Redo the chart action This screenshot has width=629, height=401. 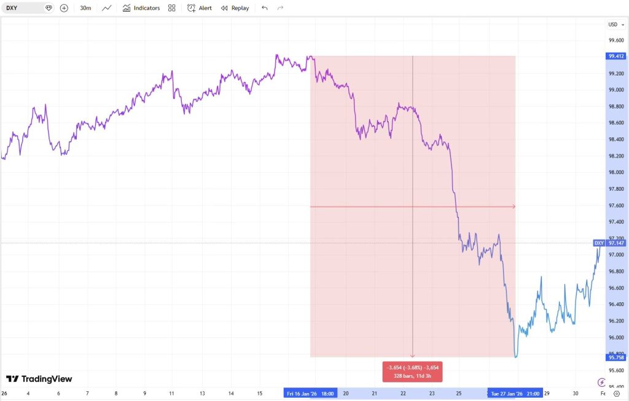[281, 8]
